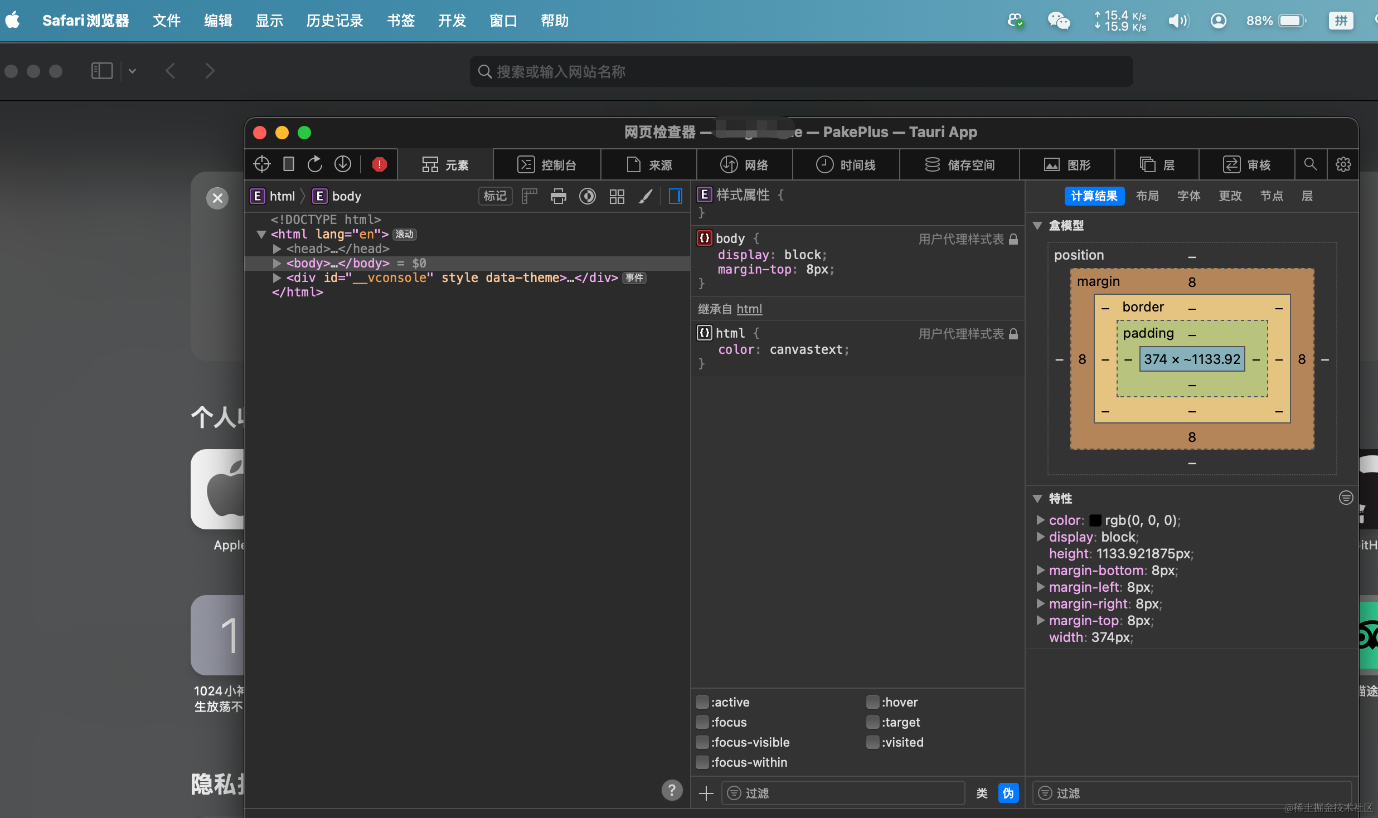The width and height of the screenshot is (1378, 818).
Task: Click the download web archive icon
Action: (342, 164)
